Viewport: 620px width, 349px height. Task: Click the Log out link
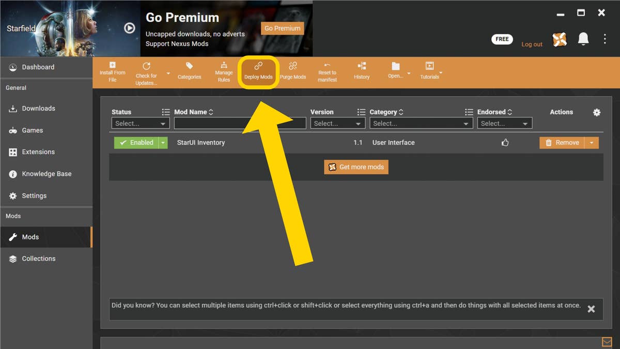click(532, 44)
